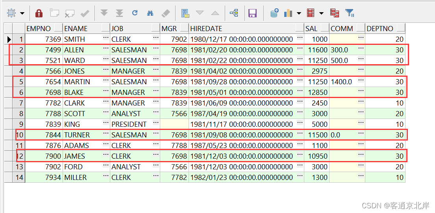Click the linked query tree icon
The image size is (435, 213).
[x=234, y=13]
